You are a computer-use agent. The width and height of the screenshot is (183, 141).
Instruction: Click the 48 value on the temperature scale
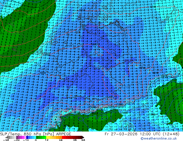(x=83, y=140)
